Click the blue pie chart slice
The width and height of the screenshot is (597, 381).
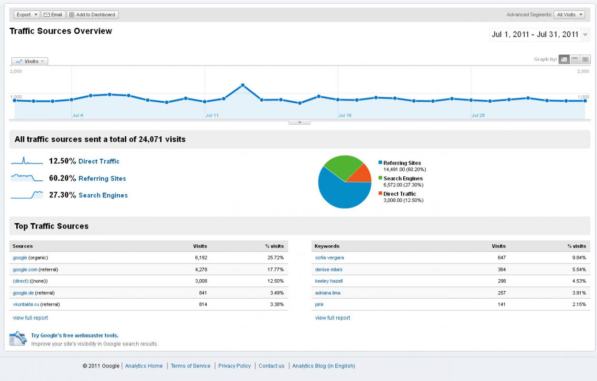tap(340, 194)
